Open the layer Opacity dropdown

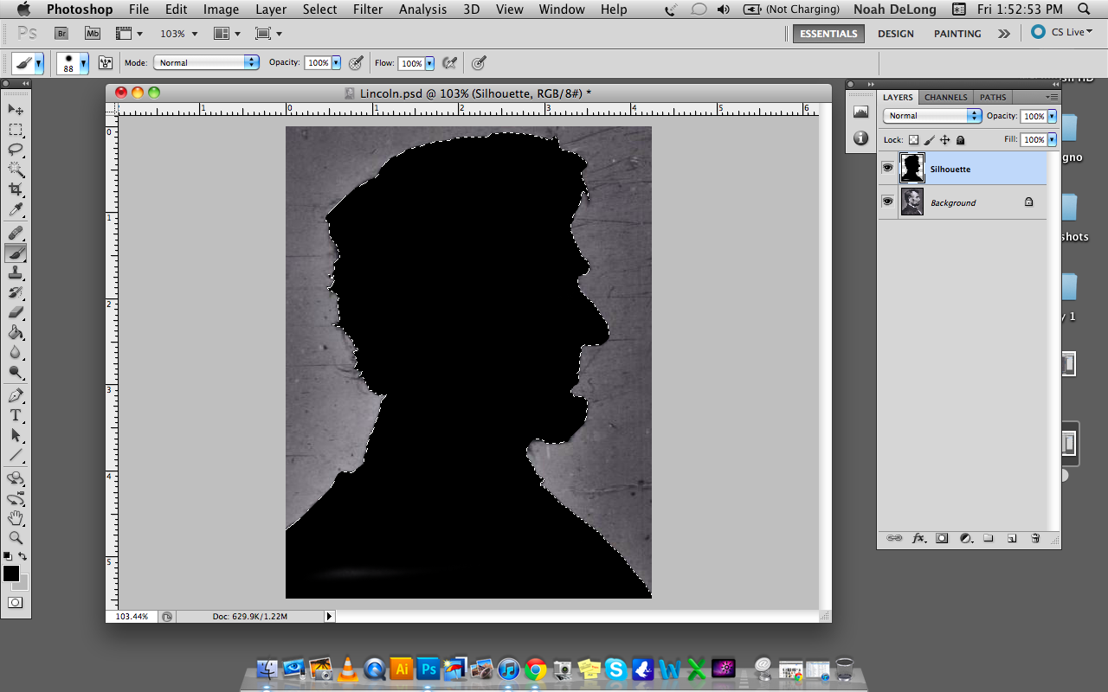(x=1052, y=116)
